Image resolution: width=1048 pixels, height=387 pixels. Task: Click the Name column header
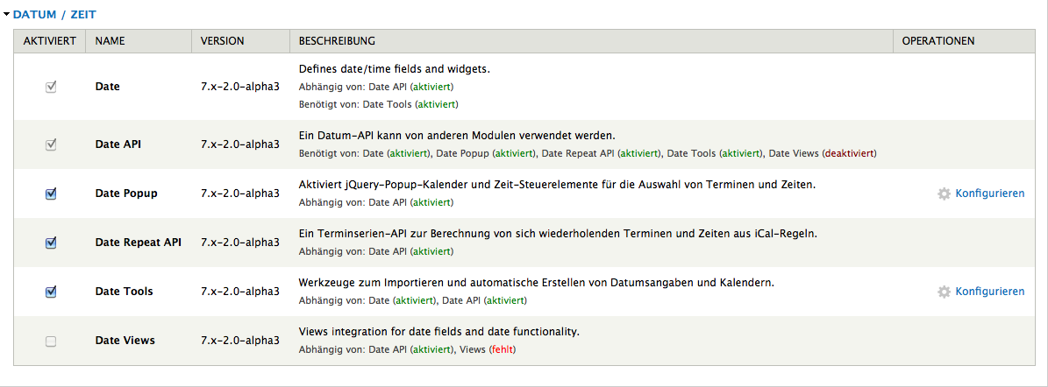coord(110,41)
